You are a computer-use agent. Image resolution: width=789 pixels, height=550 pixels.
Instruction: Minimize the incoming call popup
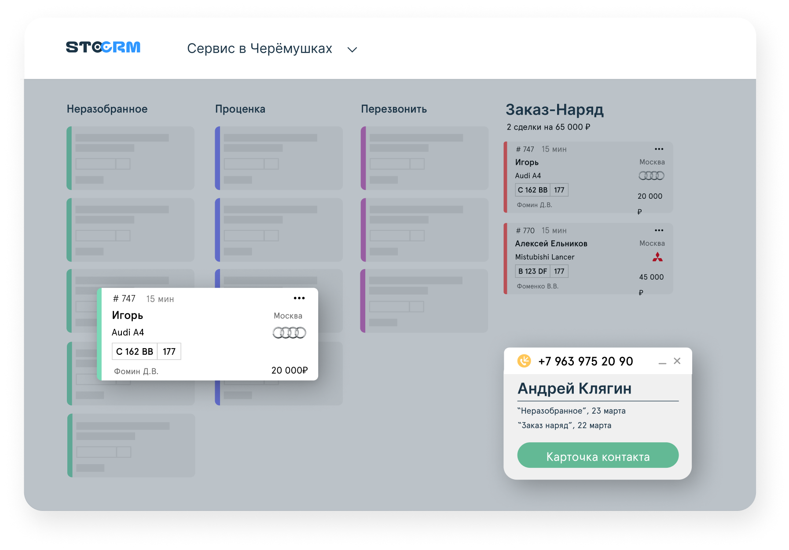tap(662, 363)
